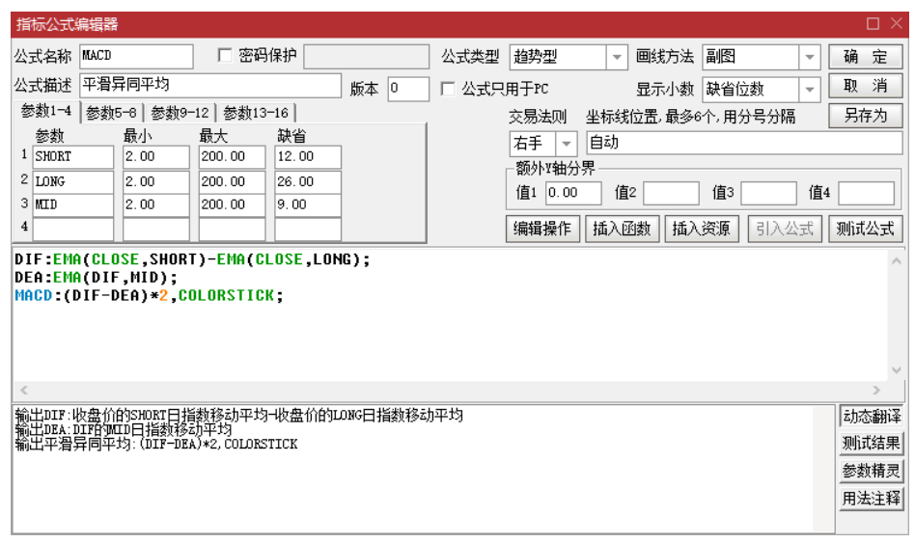Click the 测试公式 button
Screen dimensions: 915x543
click(865, 229)
